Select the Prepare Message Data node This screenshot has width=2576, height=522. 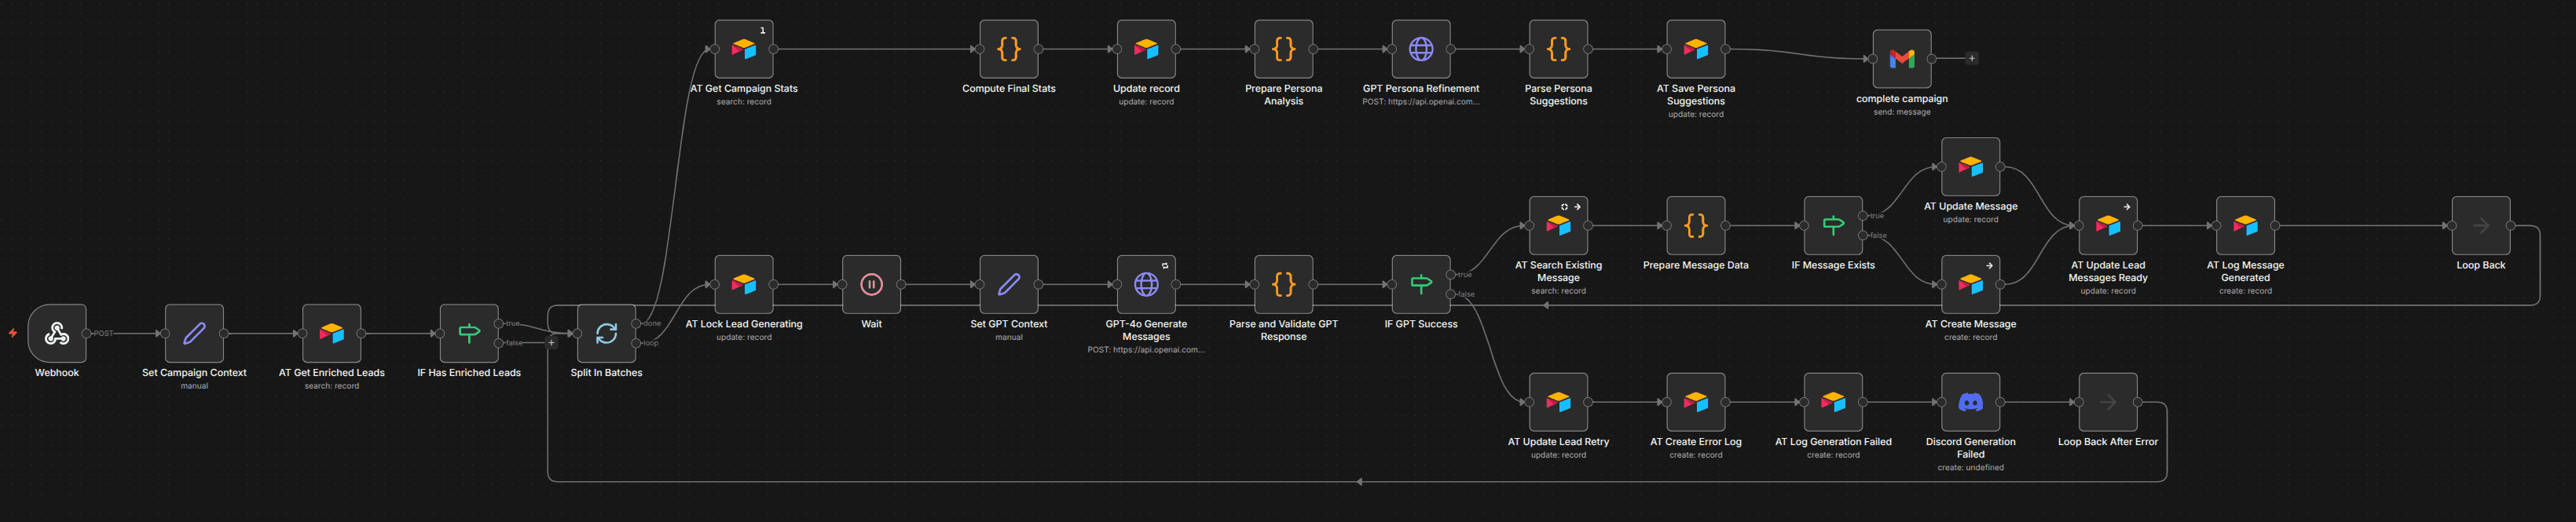pos(1696,226)
